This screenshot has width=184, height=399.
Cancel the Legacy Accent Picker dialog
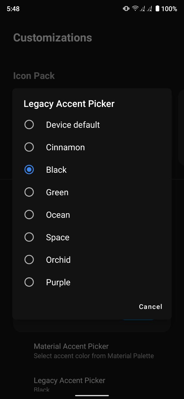[x=151, y=307]
